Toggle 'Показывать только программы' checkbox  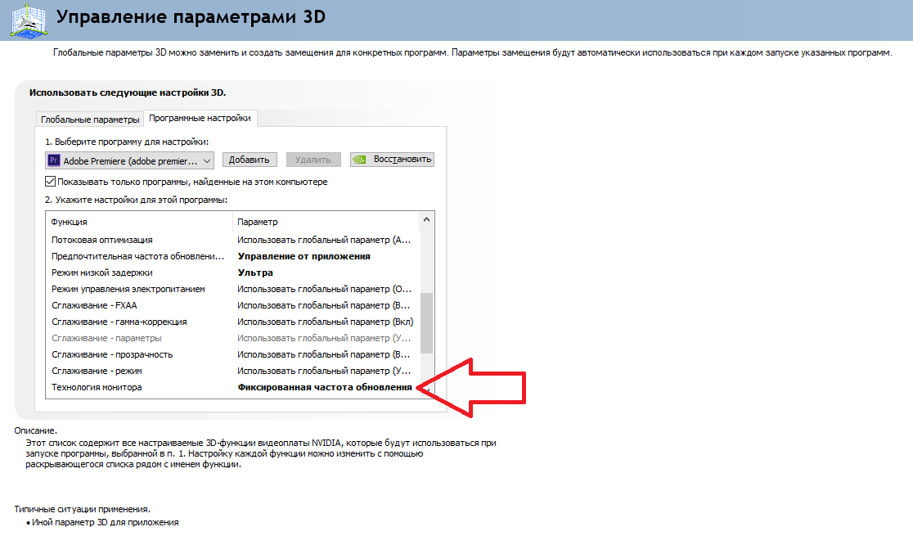(x=51, y=182)
